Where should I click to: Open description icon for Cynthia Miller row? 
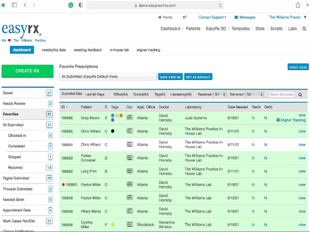130,225
